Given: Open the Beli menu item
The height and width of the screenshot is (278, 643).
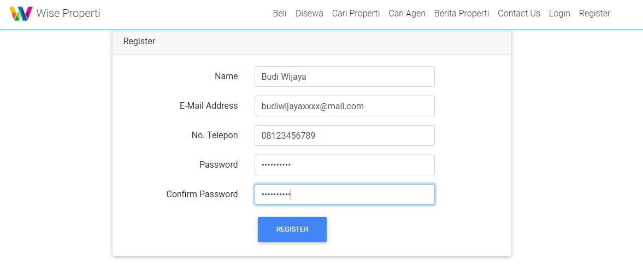Looking at the screenshot, I should pyautogui.click(x=280, y=14).
